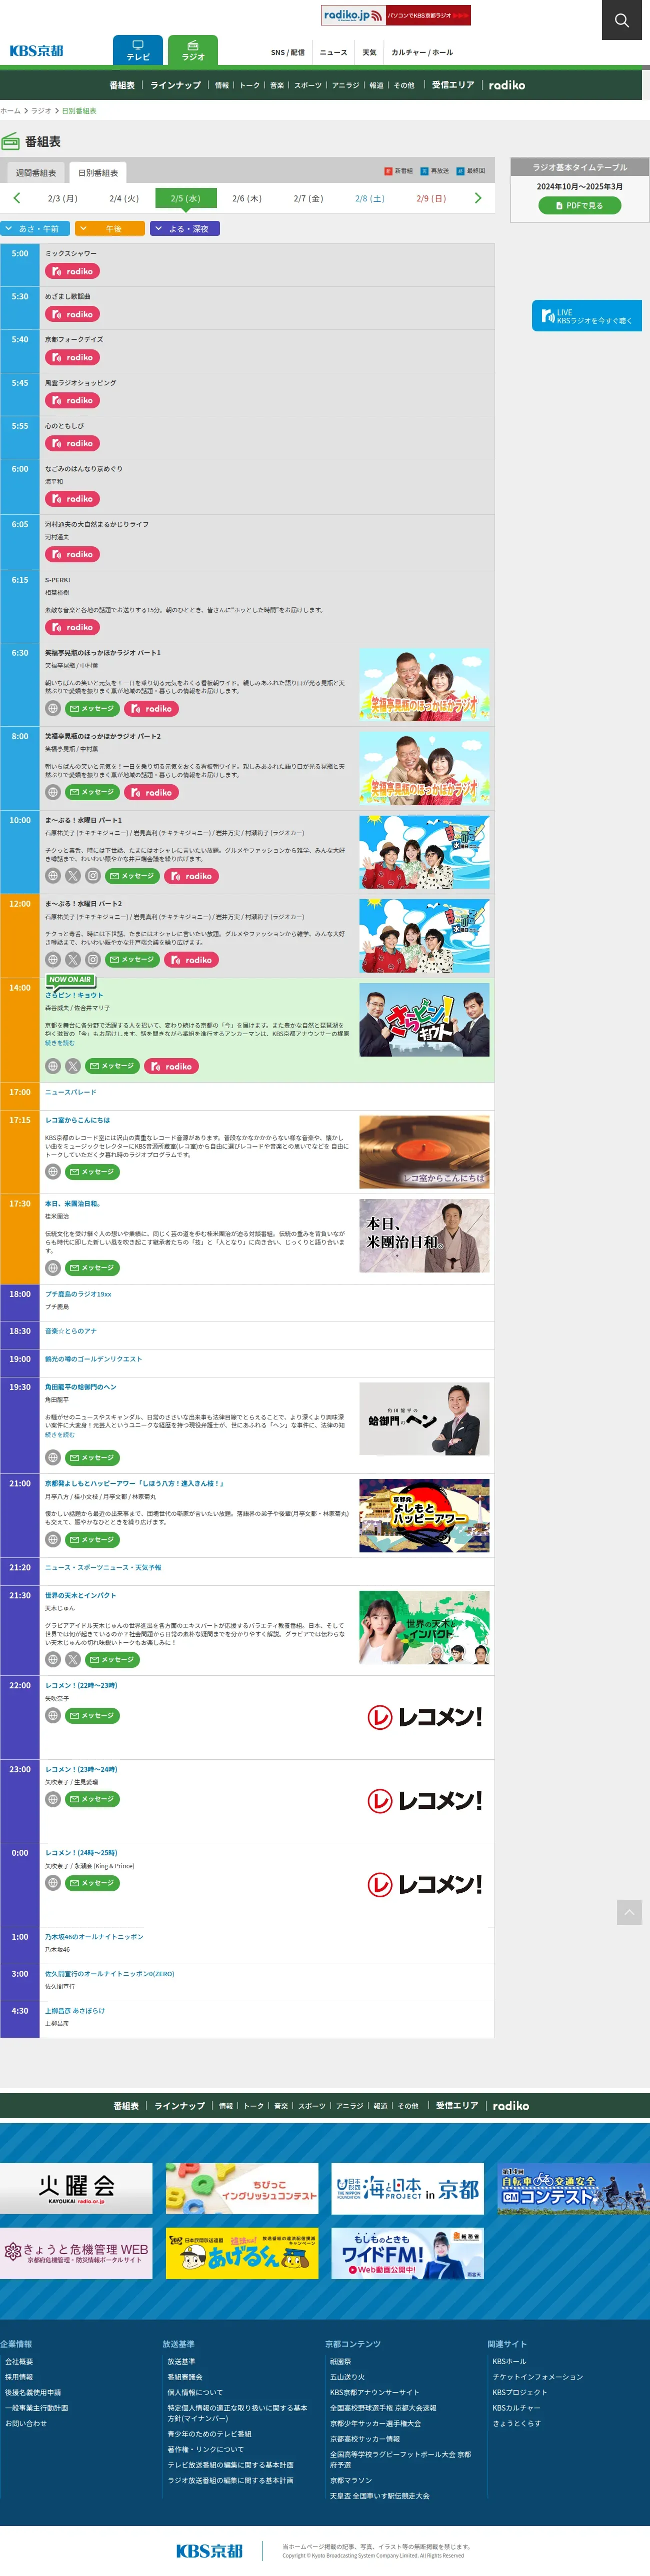The width and height of the screenshot is (650, 2576).
Task: Expand 続きを読む for さらピン！キョウト
Action: click(60, 1043)
